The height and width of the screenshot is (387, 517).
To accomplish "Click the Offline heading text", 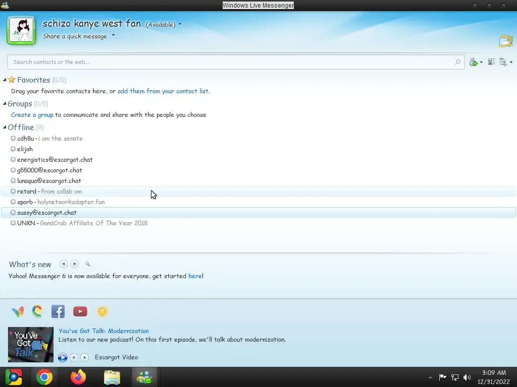I will pos(21,127).
